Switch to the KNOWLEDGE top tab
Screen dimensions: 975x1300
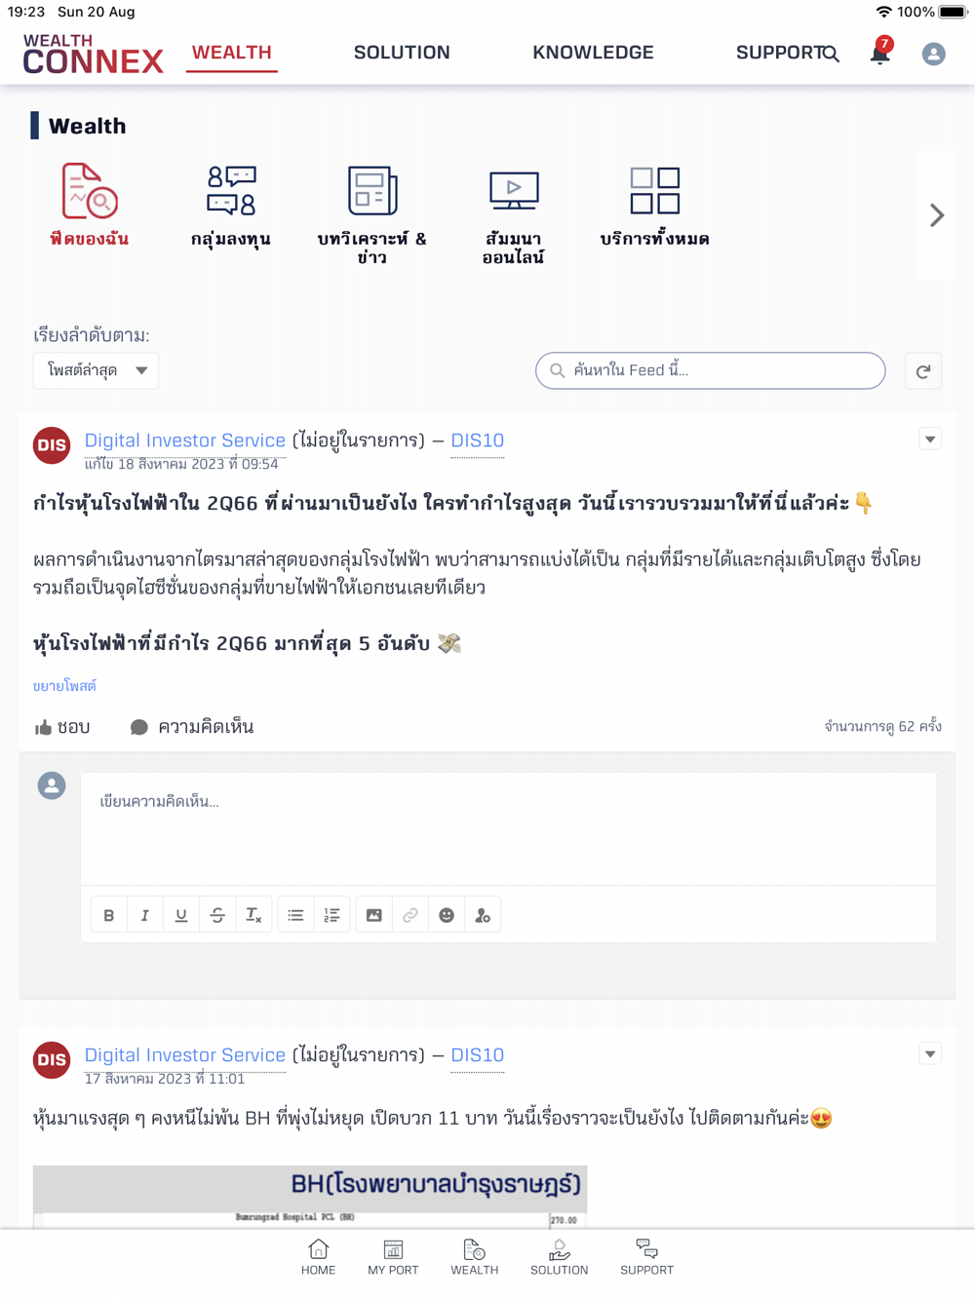click(x=593, y=53)
